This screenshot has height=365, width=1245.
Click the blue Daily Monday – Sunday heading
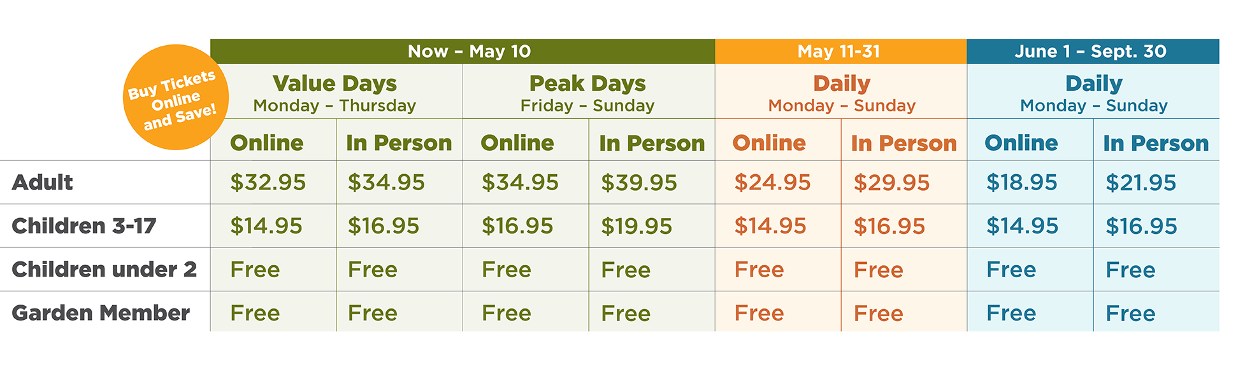tap(1093, 93)
